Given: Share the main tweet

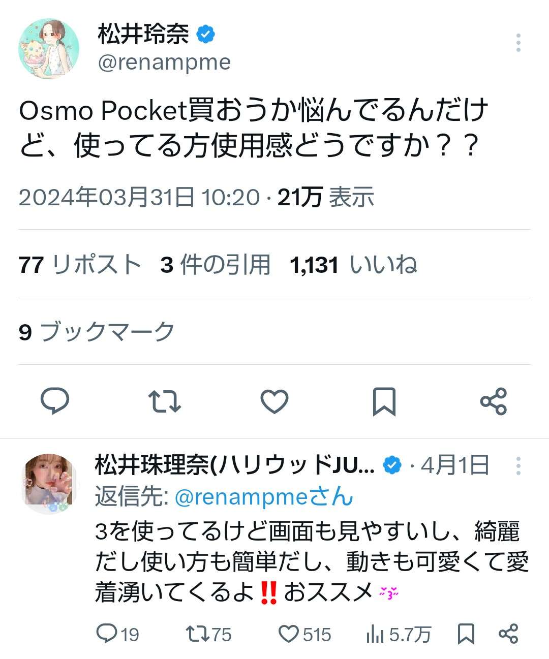Looking at the screenshot, I should coord(494,401).
